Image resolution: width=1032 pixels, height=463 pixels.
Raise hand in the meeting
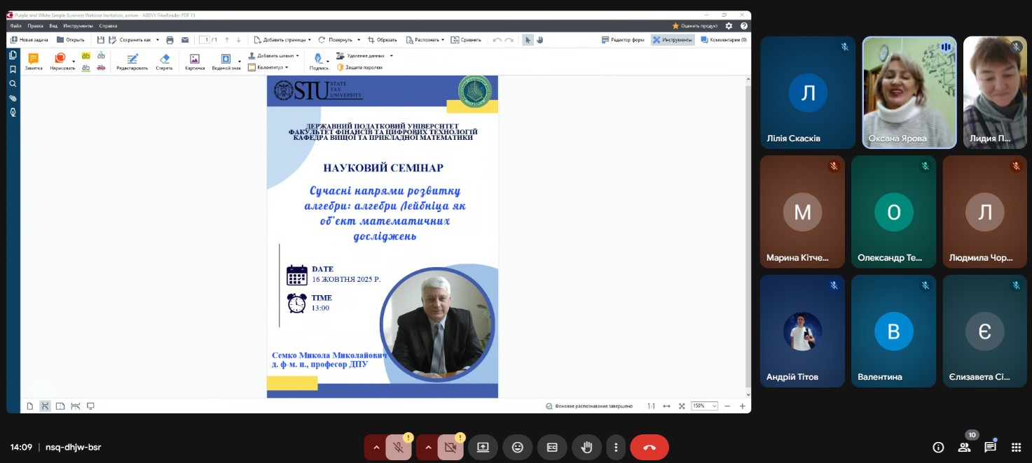coord(586,448)
